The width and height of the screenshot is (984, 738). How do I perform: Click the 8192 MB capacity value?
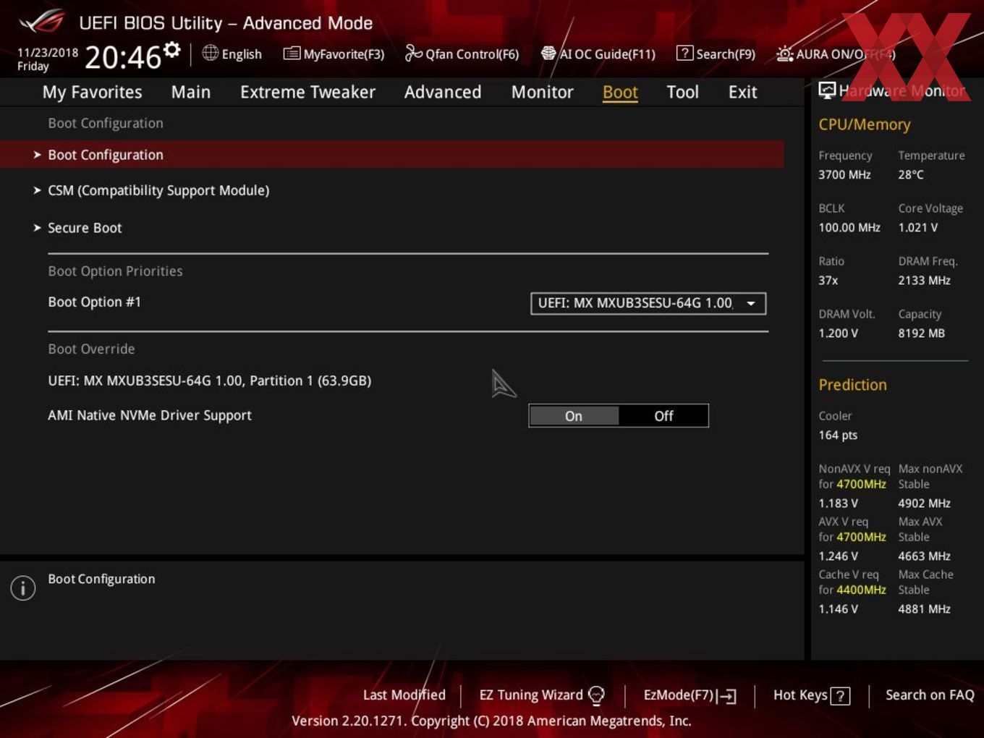pos(922,333)
